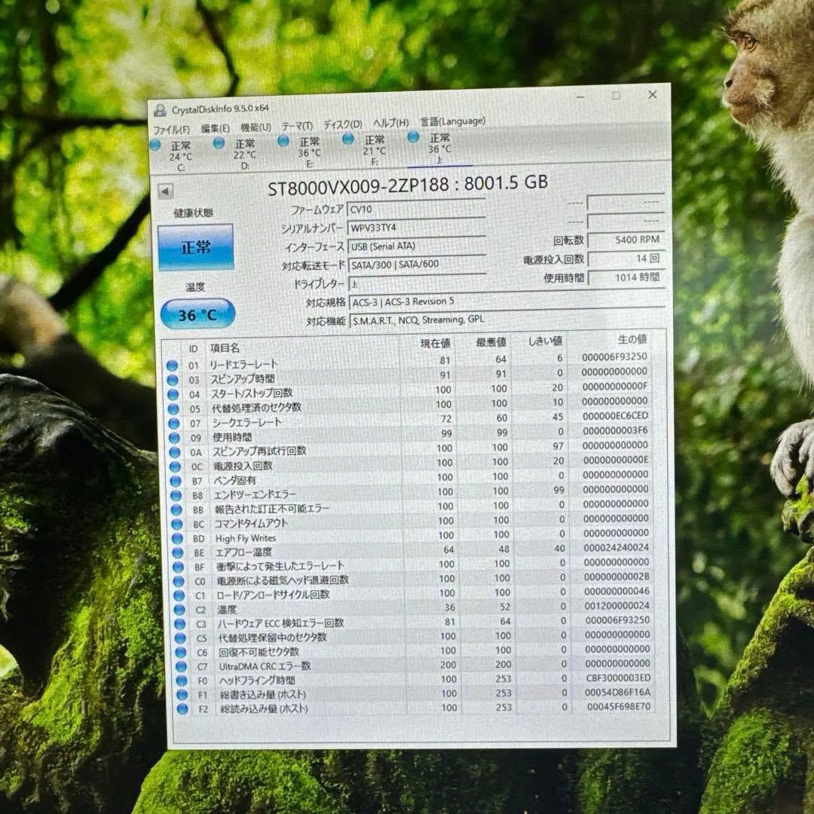Click status icon of 回復不可能セクタ数 row
This screenshot has height=814, width=814.
(181, 652)
